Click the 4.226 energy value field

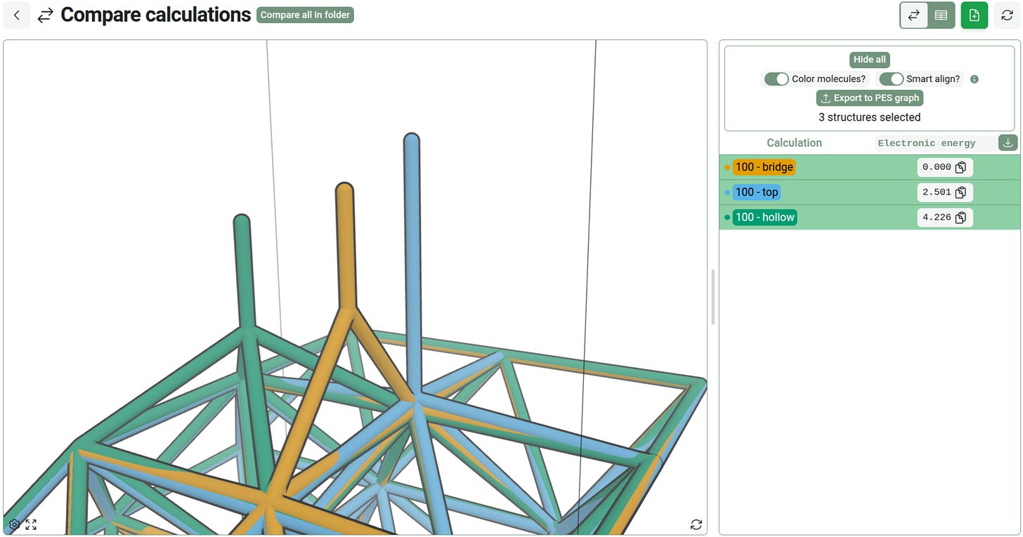click(x=945, y=218)
